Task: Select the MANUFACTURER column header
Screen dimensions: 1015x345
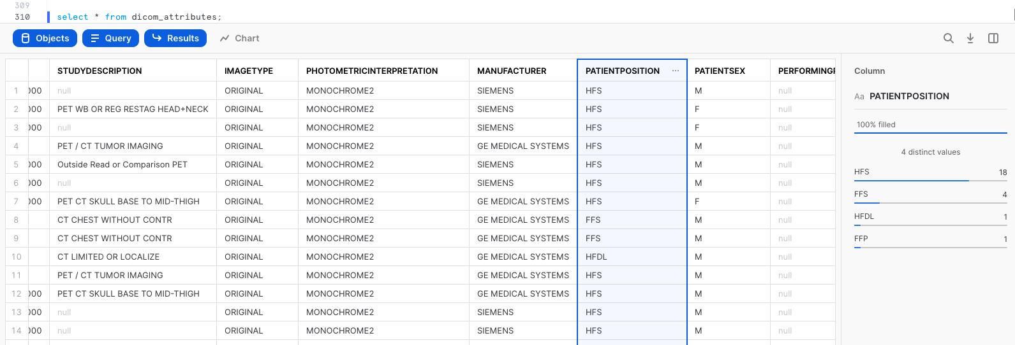Action: tap(523, 71)
